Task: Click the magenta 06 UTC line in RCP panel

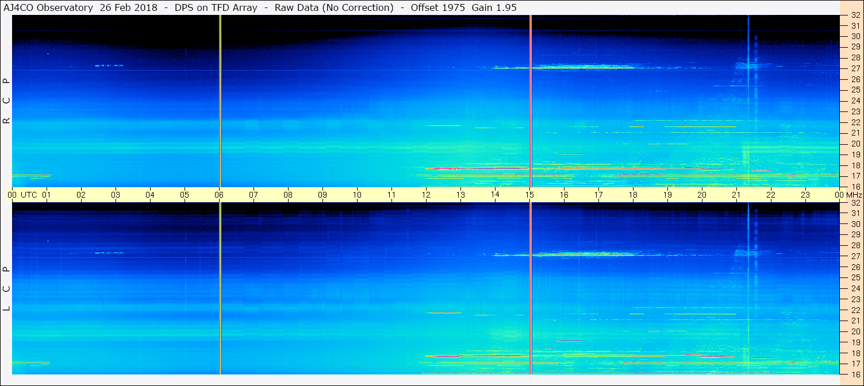Action: tap(220, 101)
